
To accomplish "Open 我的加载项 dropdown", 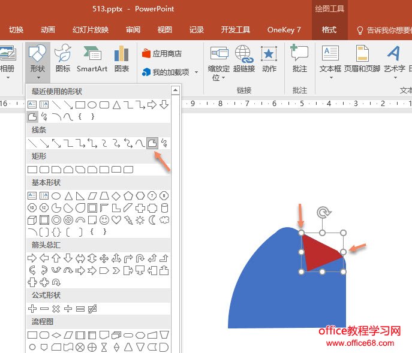I will tap(166, 72).
